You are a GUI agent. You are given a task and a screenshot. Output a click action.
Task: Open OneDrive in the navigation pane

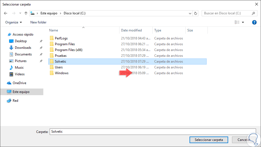point(19,83)
